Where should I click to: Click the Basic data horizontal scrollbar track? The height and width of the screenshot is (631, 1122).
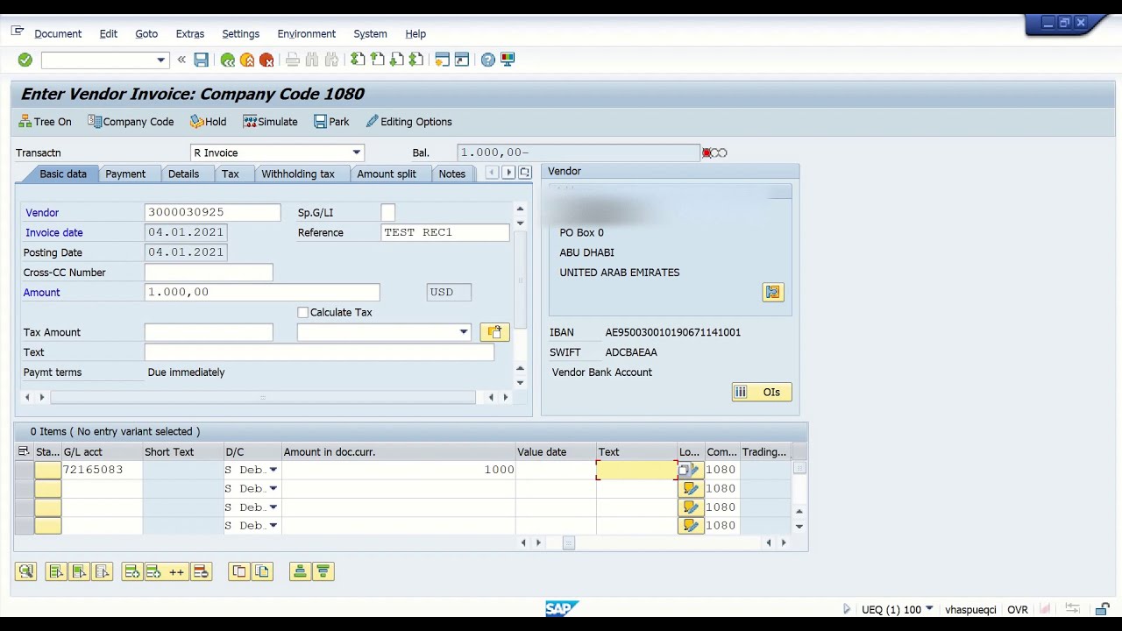263,397
